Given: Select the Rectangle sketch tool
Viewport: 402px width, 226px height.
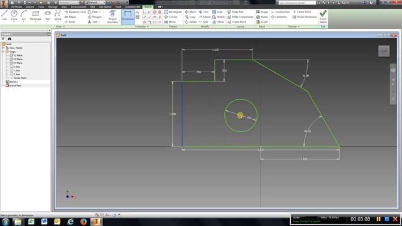Looking at the screenshot, I should [35, 15].
